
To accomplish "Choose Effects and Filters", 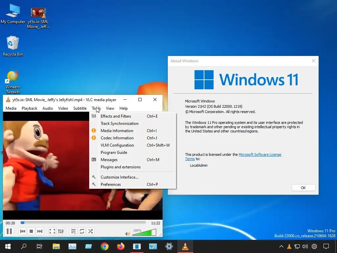I will tap(133, 116).
